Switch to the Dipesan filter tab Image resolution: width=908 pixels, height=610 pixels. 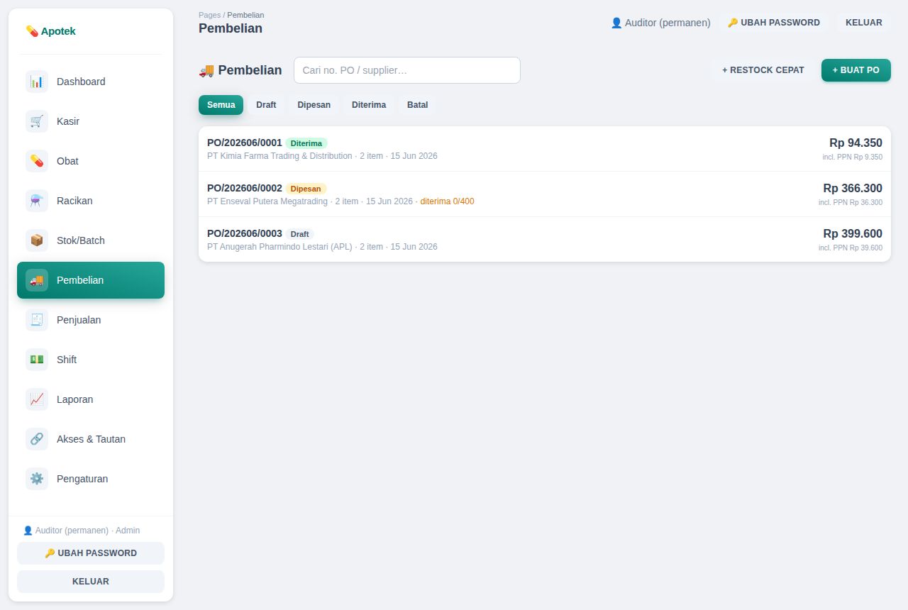pos(314,105)
